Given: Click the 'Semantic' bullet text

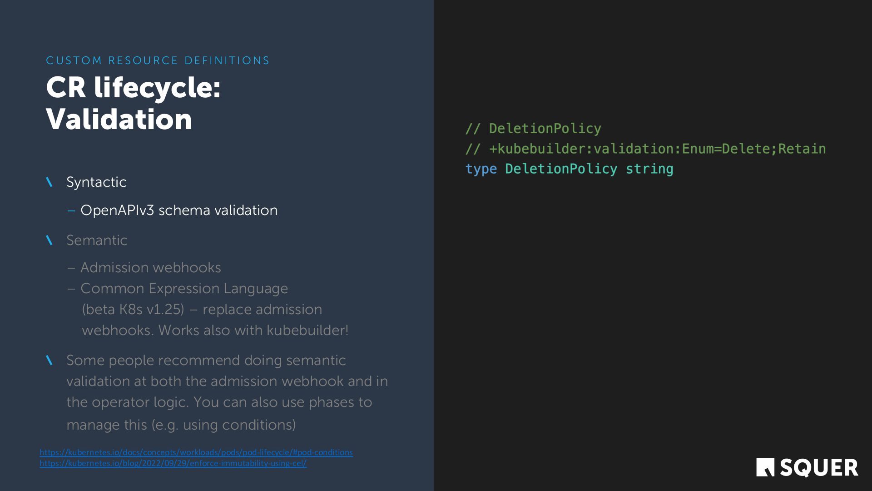Looking at the screenshot, I should [x=97, y=240].
